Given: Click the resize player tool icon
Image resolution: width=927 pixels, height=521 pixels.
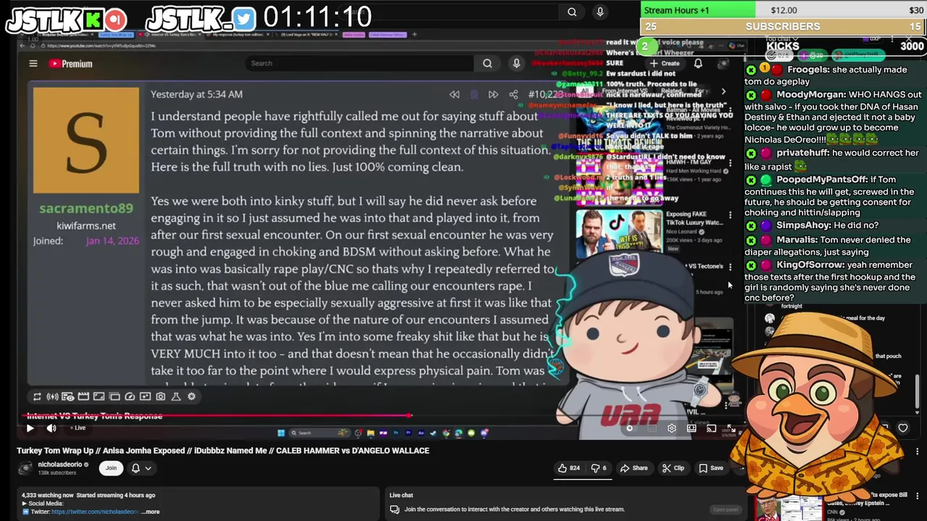Looking at the screenshot, I should click(x=98, y=397).
